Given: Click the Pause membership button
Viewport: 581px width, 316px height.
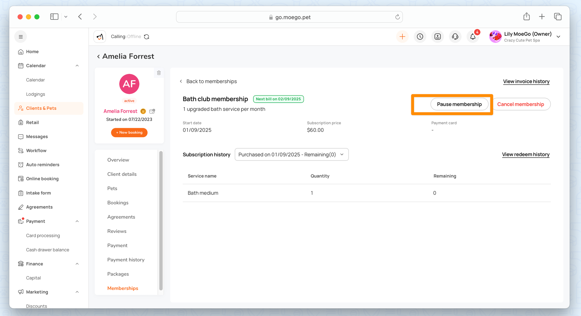Looking at the screenshot, I should (459, 104).
